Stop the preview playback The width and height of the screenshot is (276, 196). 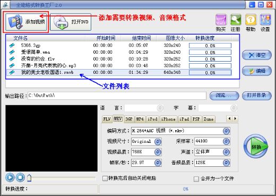(20, 177)
